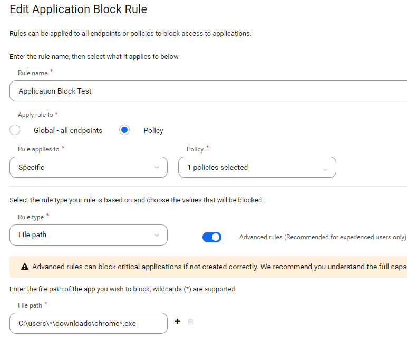Viewport: 407px width, 337px height.
Task: Delete the file path with the trash icon
Action: click(x=190, y=321)
